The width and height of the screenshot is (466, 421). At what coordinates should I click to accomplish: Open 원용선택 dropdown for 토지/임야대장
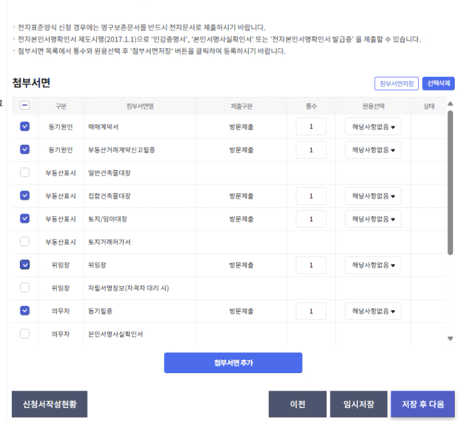coord(373,219)
